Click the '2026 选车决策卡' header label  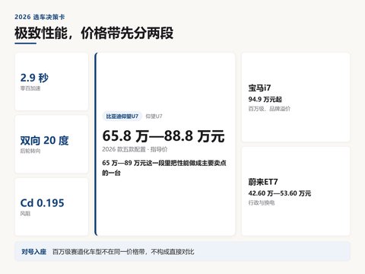[40, 17]
